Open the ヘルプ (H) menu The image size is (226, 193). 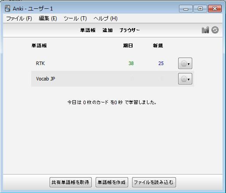tap(105, 18)
